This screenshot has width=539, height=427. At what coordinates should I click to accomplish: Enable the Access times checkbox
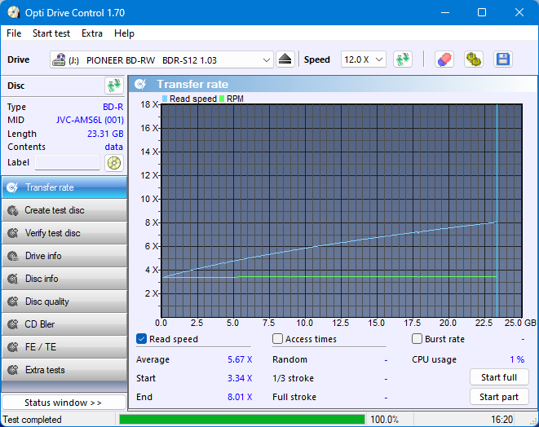click(x=278, y=339)
